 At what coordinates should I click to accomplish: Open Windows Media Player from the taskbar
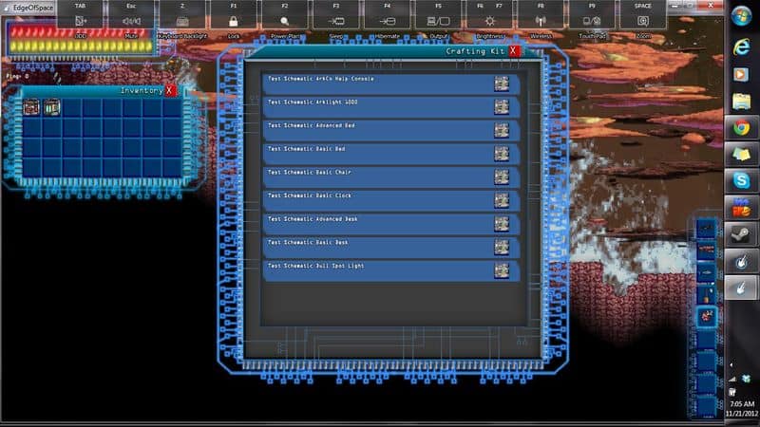coord(742,74)
